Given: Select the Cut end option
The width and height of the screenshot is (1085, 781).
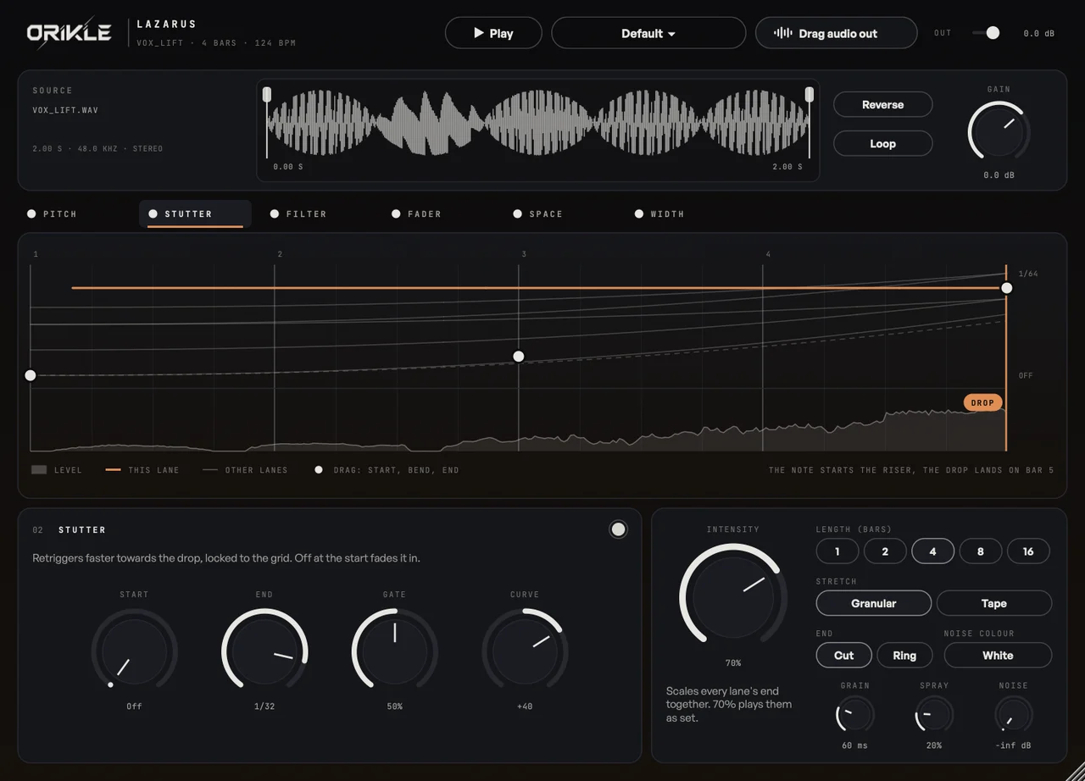Looking at the screenshot, I should click(x=844, y=655).
